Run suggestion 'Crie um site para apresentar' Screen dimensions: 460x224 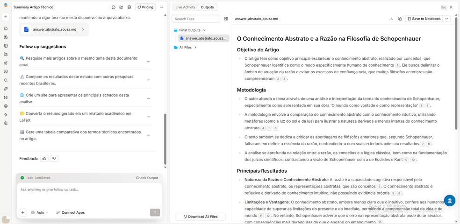pyautogui.click(x=86, y=98)
